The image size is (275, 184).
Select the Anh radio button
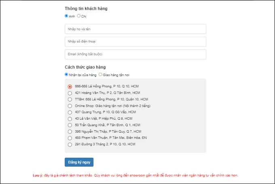[66, 16]
